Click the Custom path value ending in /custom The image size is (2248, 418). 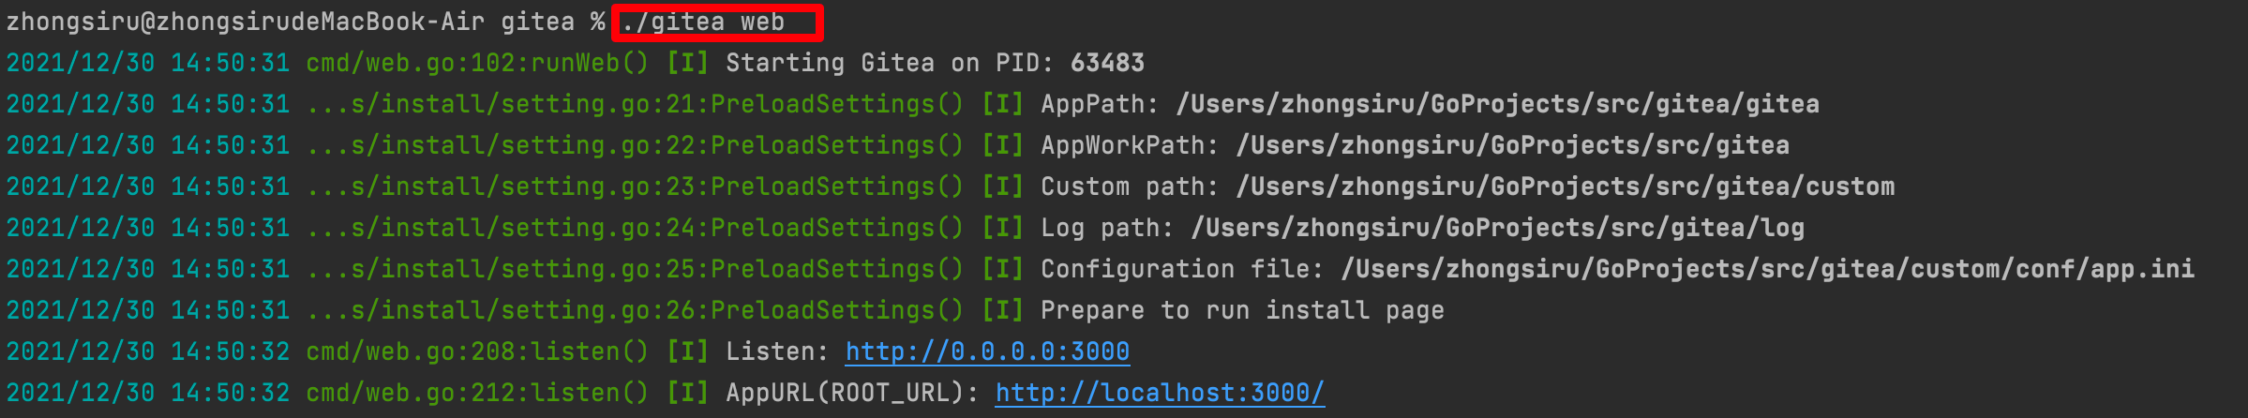coord(1566,187)
